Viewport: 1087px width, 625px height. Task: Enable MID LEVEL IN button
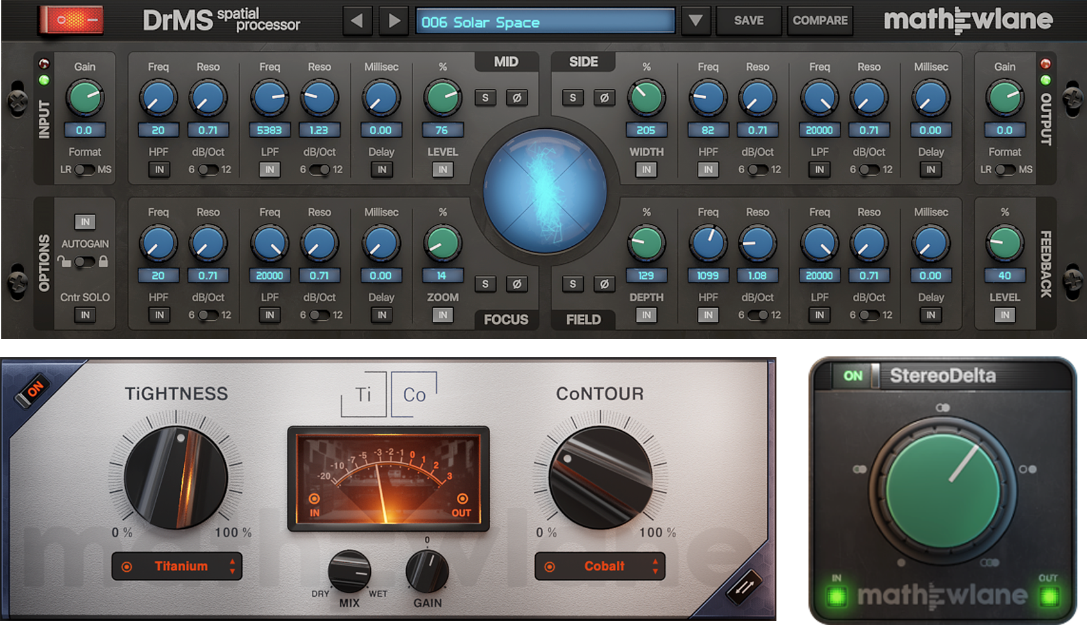[x=443, y=170]
